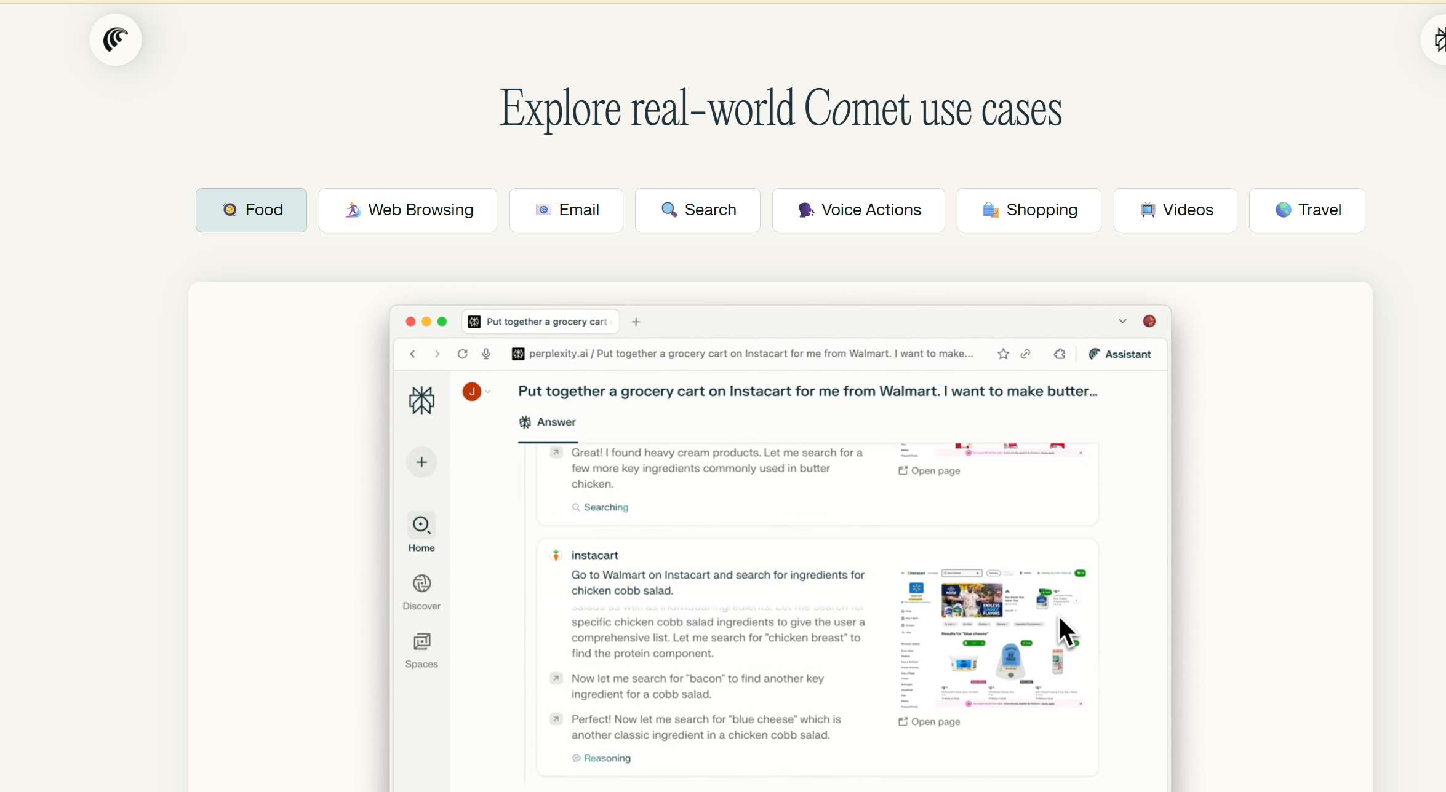The height and width of the screenshot is (792, 1446).
Task: Click the Perplexity logo in sidebar
Action: point(421,400)
